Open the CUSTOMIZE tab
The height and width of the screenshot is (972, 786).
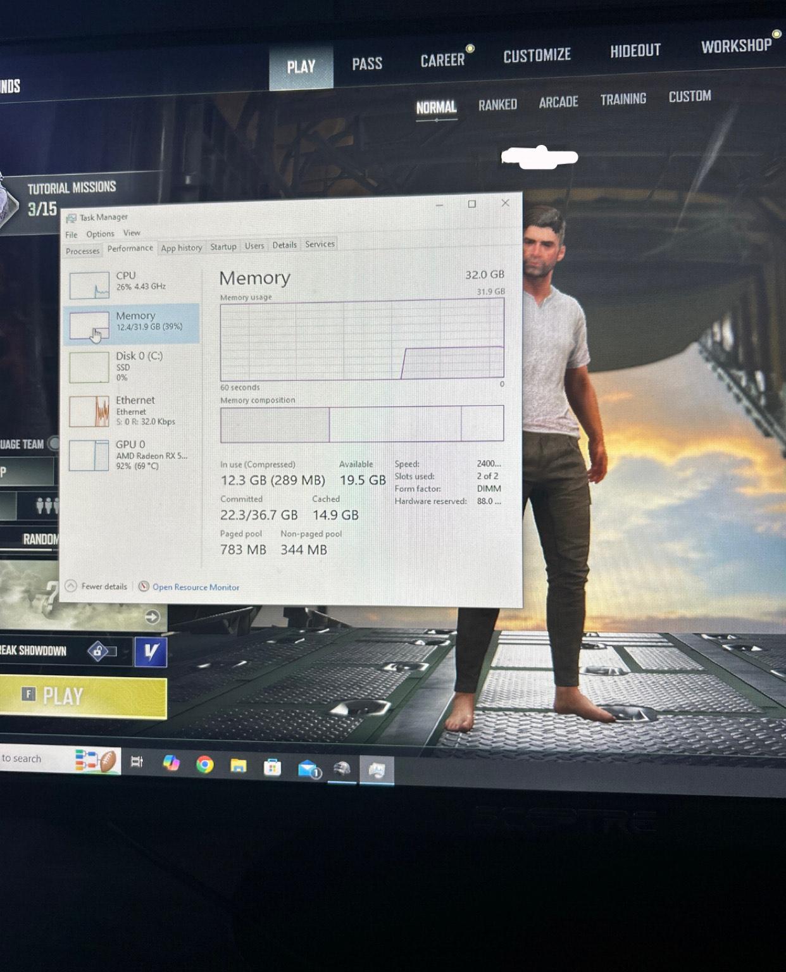point(537,56)
